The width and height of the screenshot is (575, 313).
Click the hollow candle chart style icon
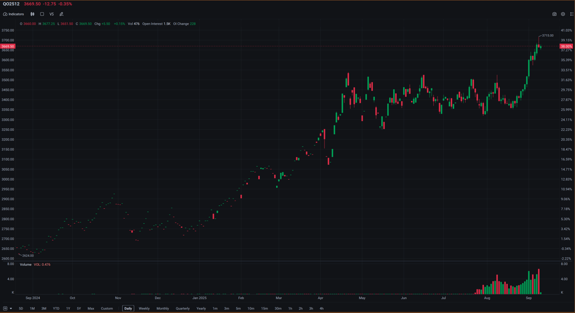42,14
